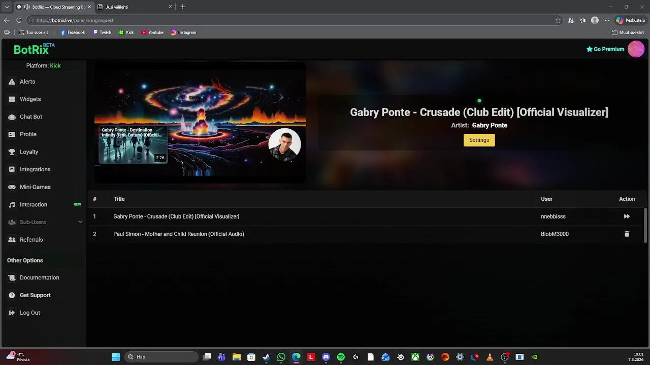Open the Referrals sidebar icon
The width and height of the screenshot is (650, 365).
click(12, 240)
